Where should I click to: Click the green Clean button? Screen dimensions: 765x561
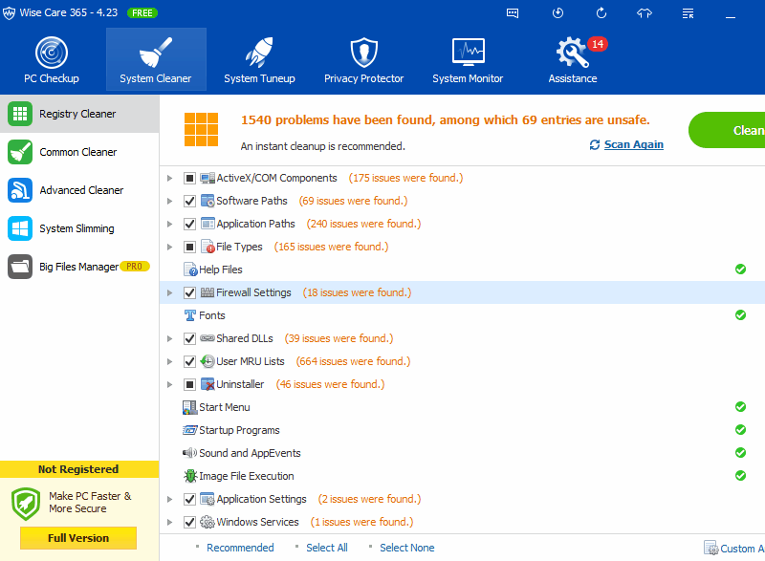(x=727, y=130)
